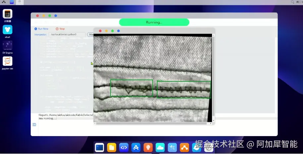Viewport: 303px width, 154px height.
Task: Click the vertical scrollbar of the image viewer
Action: [213, 76]
